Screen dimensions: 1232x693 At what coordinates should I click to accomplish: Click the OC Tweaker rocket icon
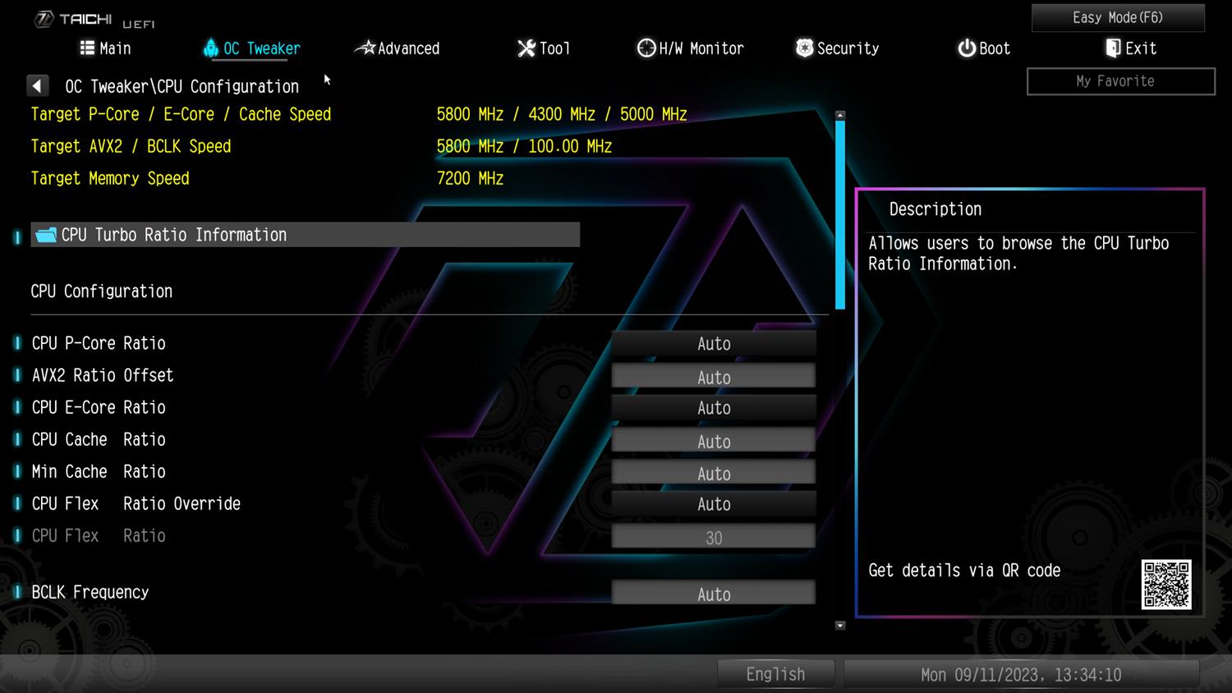[210, 48]
